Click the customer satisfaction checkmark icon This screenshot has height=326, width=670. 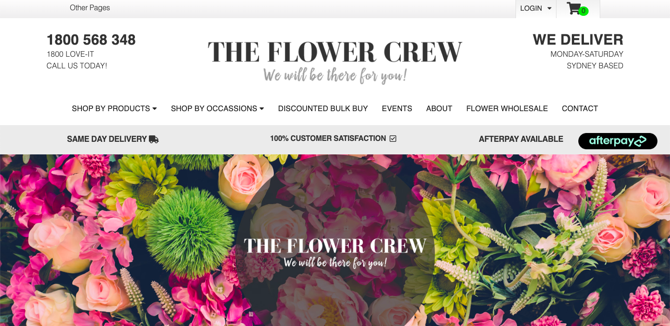point(393,139)
